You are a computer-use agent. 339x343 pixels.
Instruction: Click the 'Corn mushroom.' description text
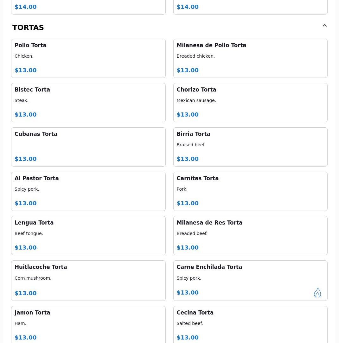pos(33,278)
